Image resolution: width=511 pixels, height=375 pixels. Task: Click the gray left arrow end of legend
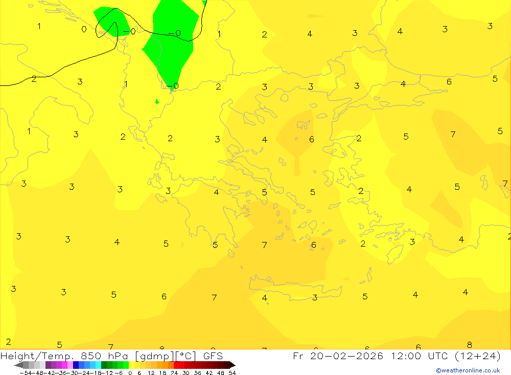[x=18, y=365]
